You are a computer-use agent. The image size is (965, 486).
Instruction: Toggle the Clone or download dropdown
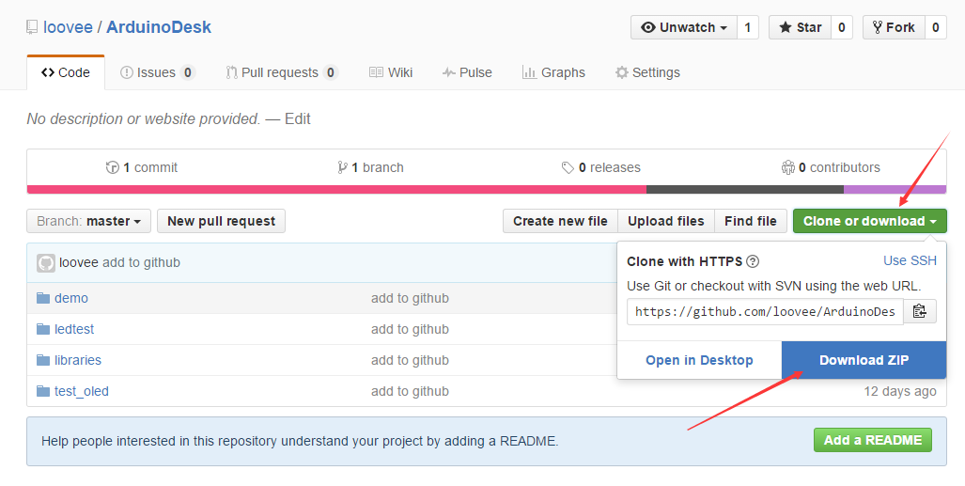(869, 221)
